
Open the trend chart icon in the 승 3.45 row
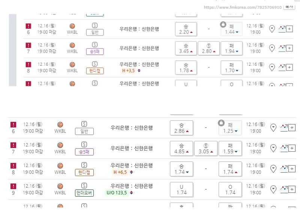pyautogui.click(x=282, y=47)
